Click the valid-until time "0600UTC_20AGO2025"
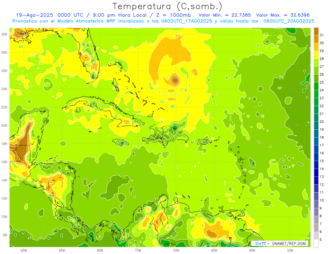Screen dimensions: 329x254 coord(289,21)
